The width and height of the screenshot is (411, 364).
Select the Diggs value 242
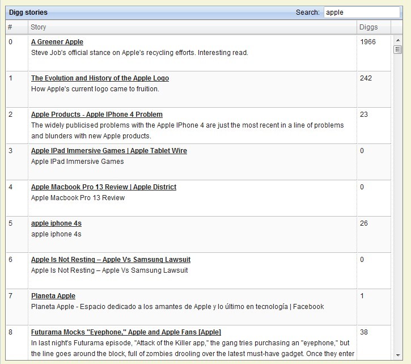(x=366, y=78)
